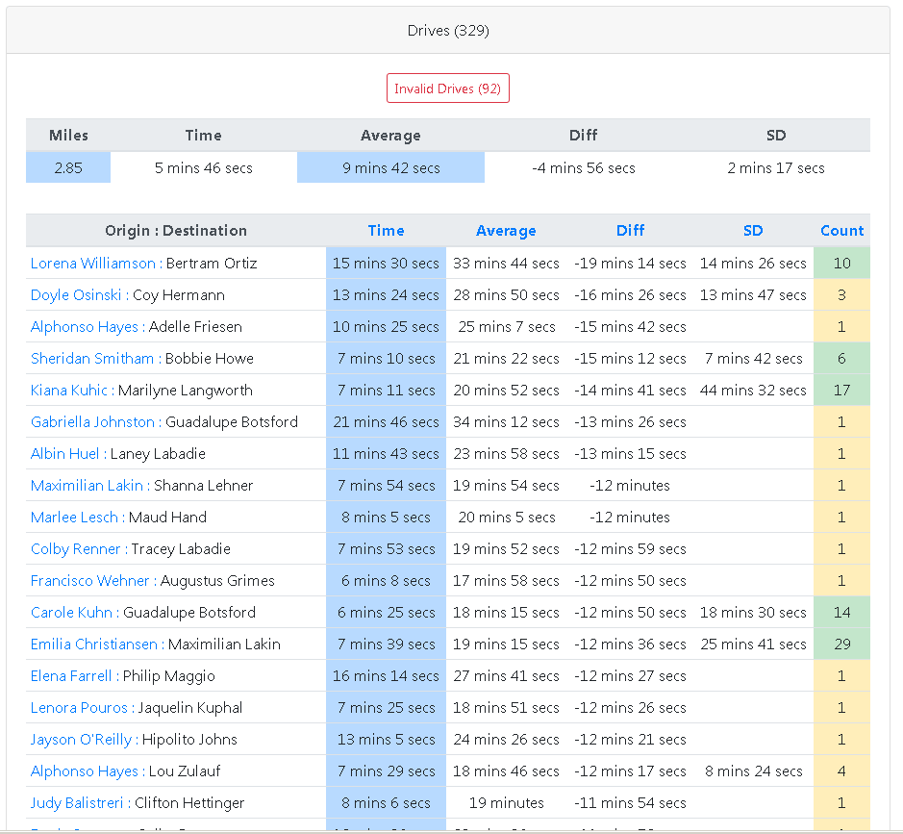Open Lorena Williamson origin link
903x834 pixels.
click(92, 264)
